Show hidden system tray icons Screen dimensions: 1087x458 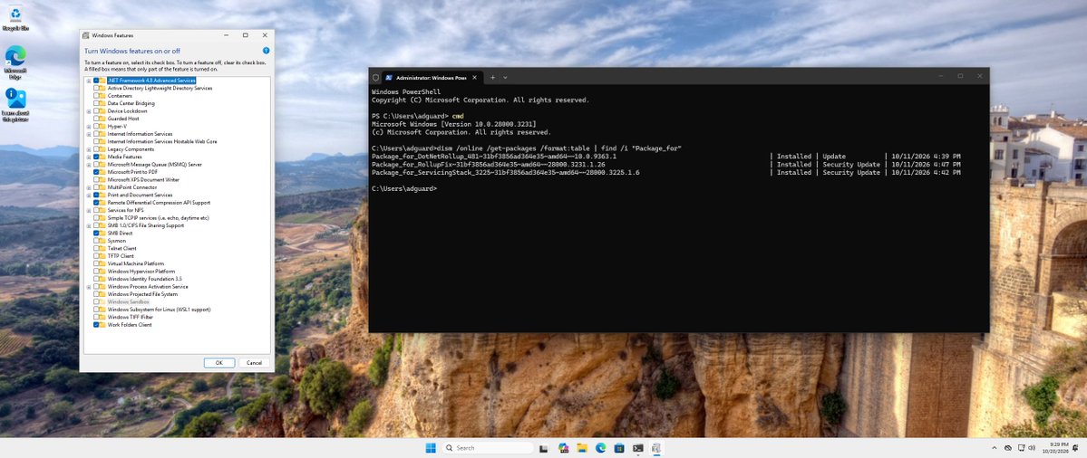point(995,448)
